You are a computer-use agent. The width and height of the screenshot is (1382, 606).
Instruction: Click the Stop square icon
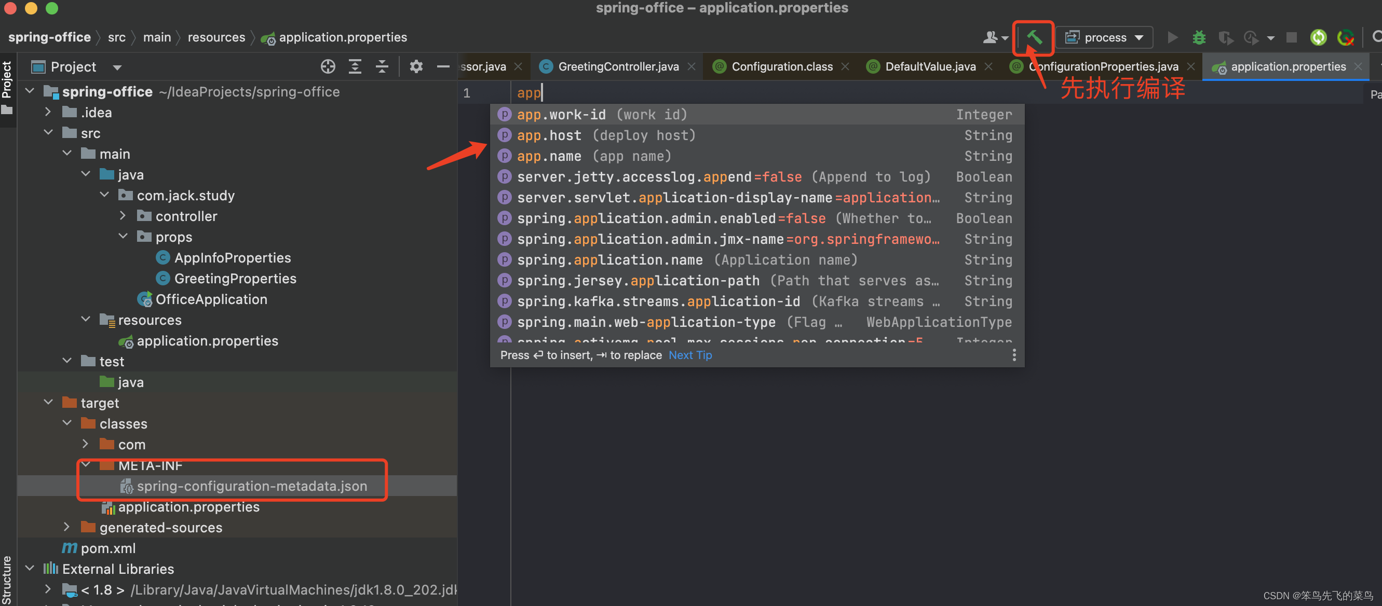1291,37
